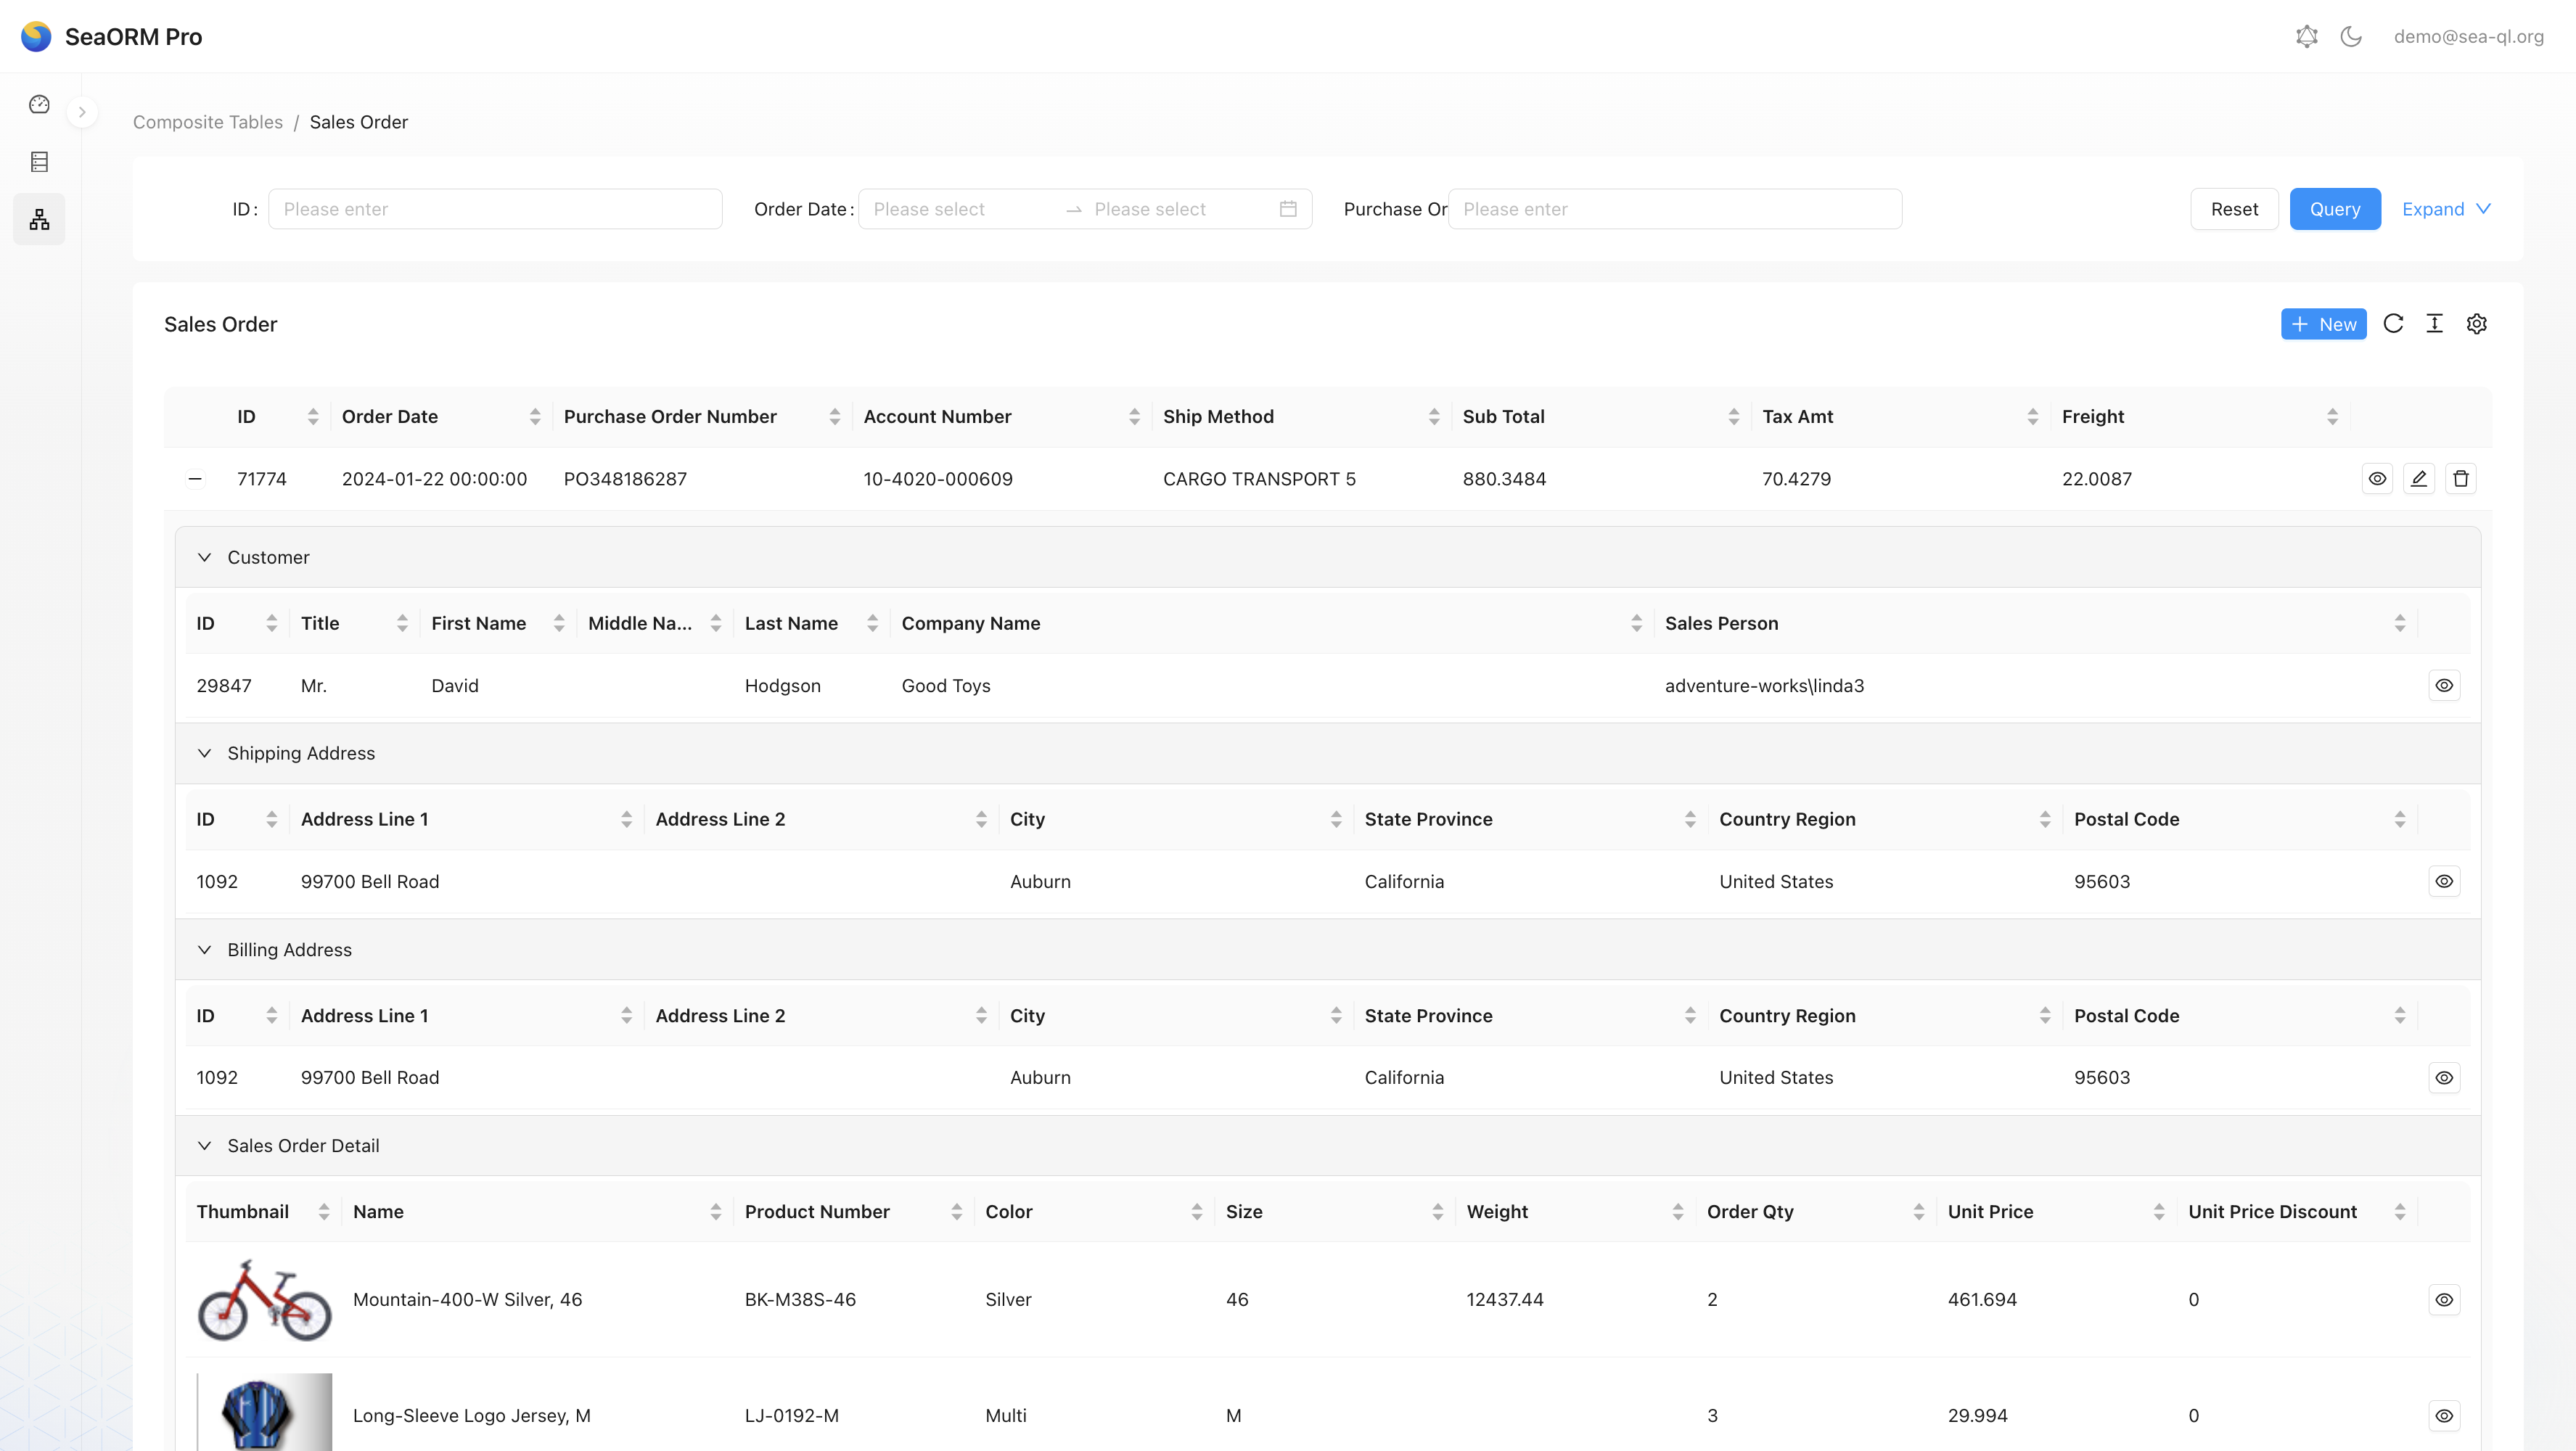Collapse the Shipping Address section
Screen dimensions: 2576x1451
204,754
